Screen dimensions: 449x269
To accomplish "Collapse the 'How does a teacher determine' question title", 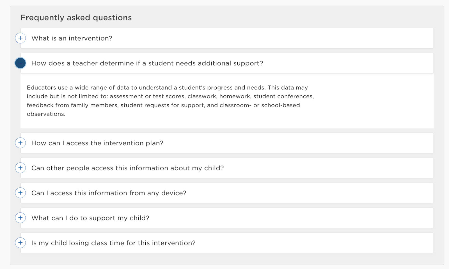I will click(147, 63).
